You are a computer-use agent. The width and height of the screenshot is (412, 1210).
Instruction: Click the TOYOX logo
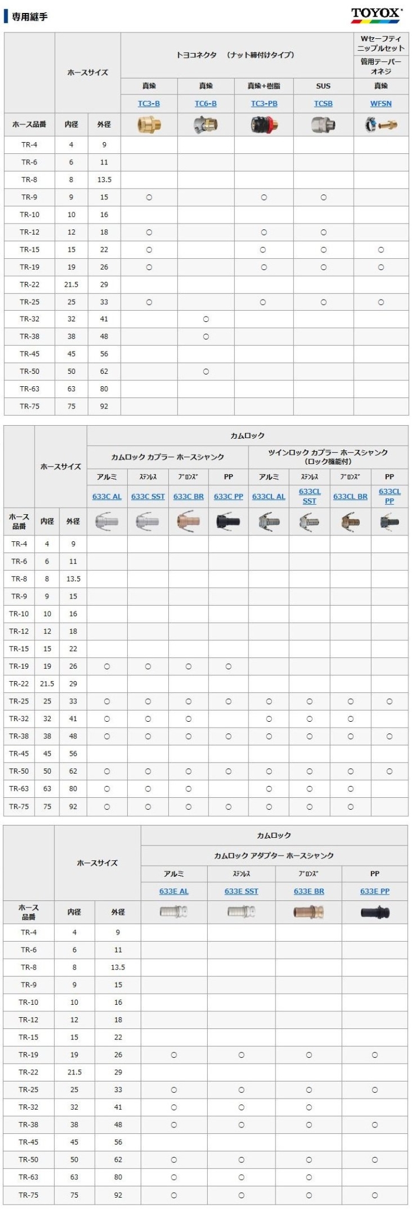[x=376, y=15]
